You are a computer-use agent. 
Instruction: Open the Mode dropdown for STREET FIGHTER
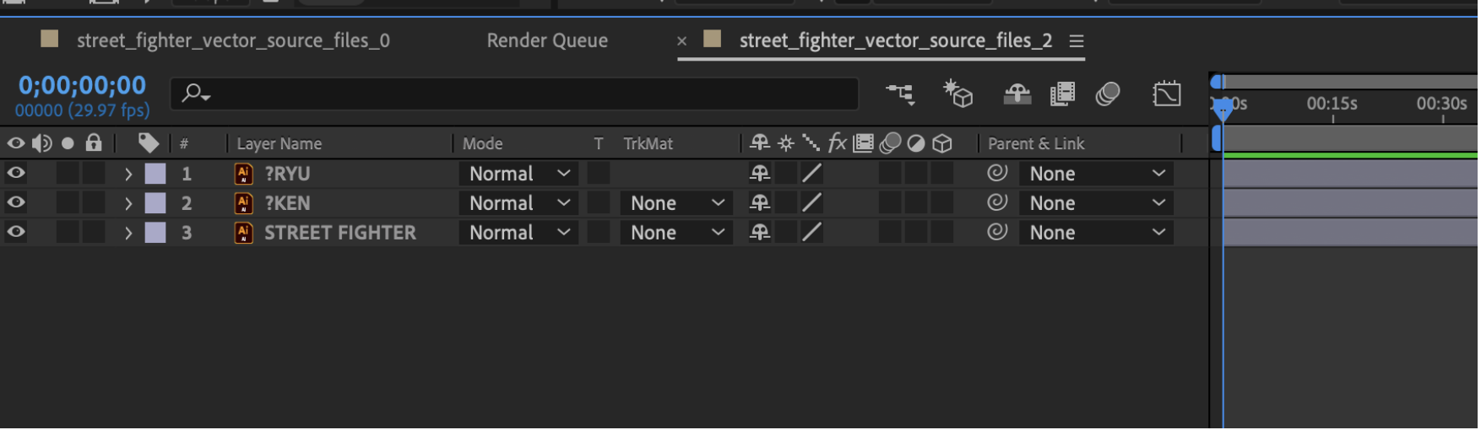click(x=518, y=233)
